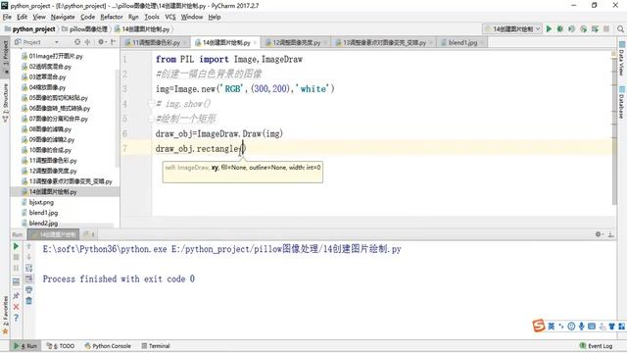This screenshot has height=353, width=627.
Task: Click the scroll-from-source target icon
Action: coord(77,41)
